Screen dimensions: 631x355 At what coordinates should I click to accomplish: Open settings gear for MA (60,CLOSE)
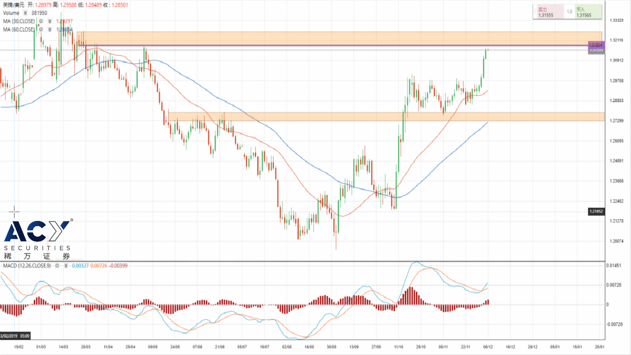tap(40, 30)
